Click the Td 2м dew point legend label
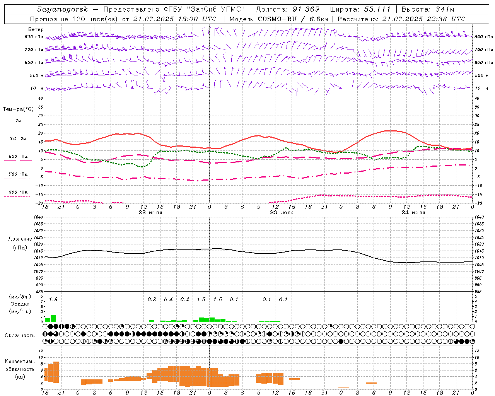The image size is (495, 396). (18, 138)
